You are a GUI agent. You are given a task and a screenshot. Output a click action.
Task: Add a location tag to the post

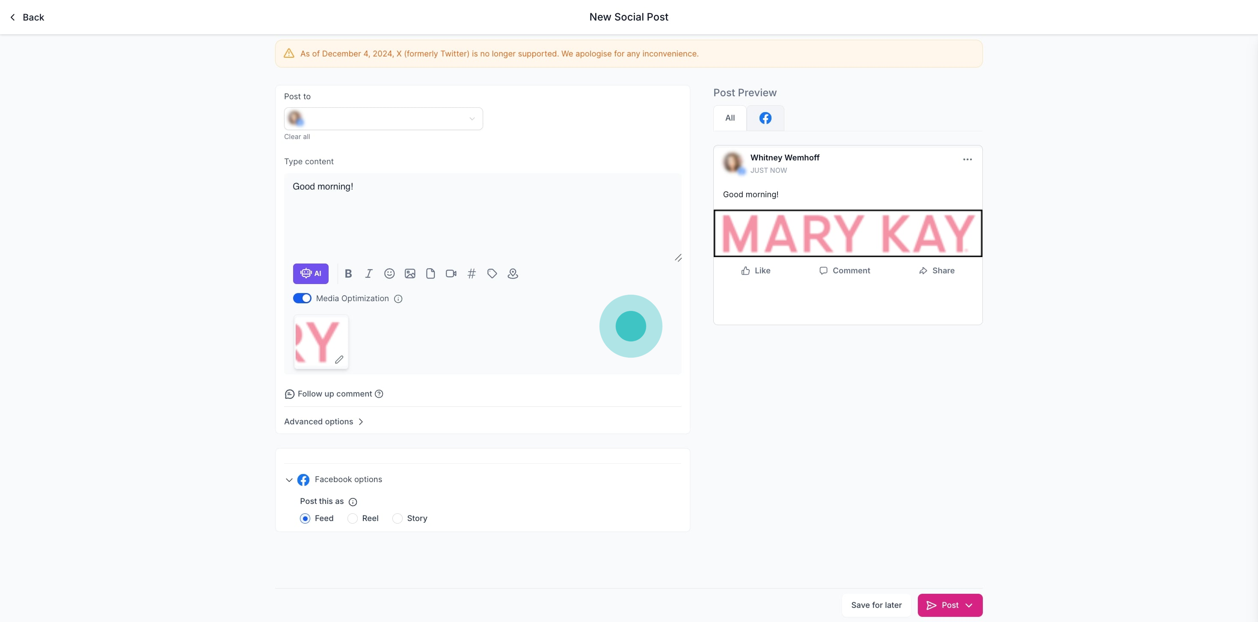[513, 273]
